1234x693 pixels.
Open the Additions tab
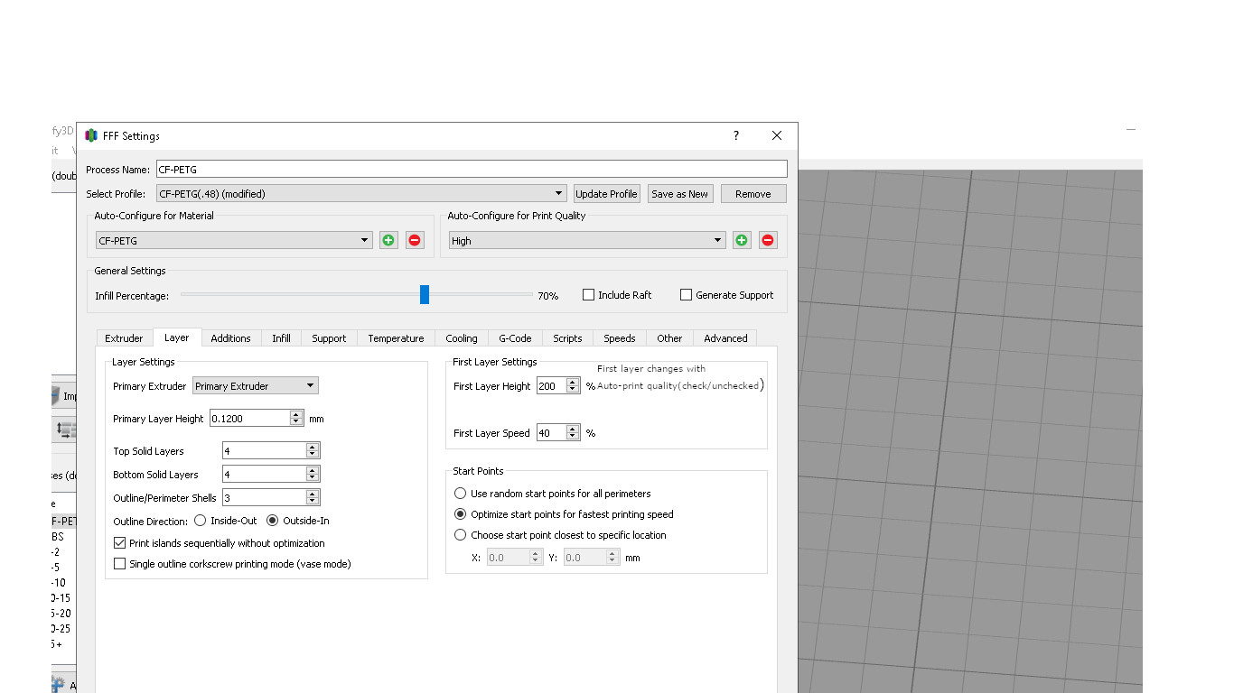(230, 338)
